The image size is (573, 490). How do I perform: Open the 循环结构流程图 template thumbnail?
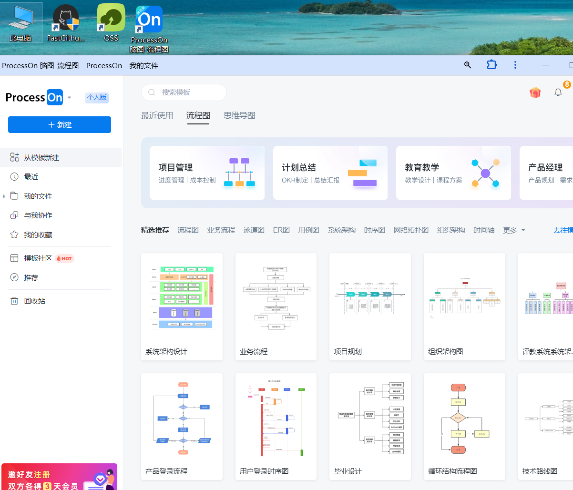click(x=464, y=427)
